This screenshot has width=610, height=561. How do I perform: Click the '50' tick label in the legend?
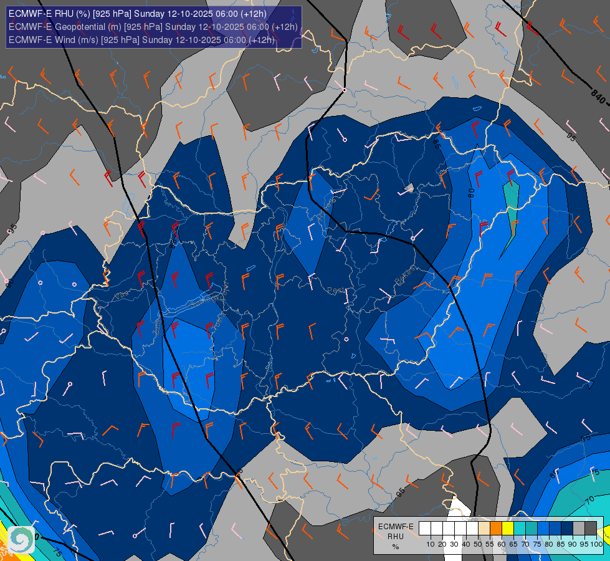click(478, 544)
